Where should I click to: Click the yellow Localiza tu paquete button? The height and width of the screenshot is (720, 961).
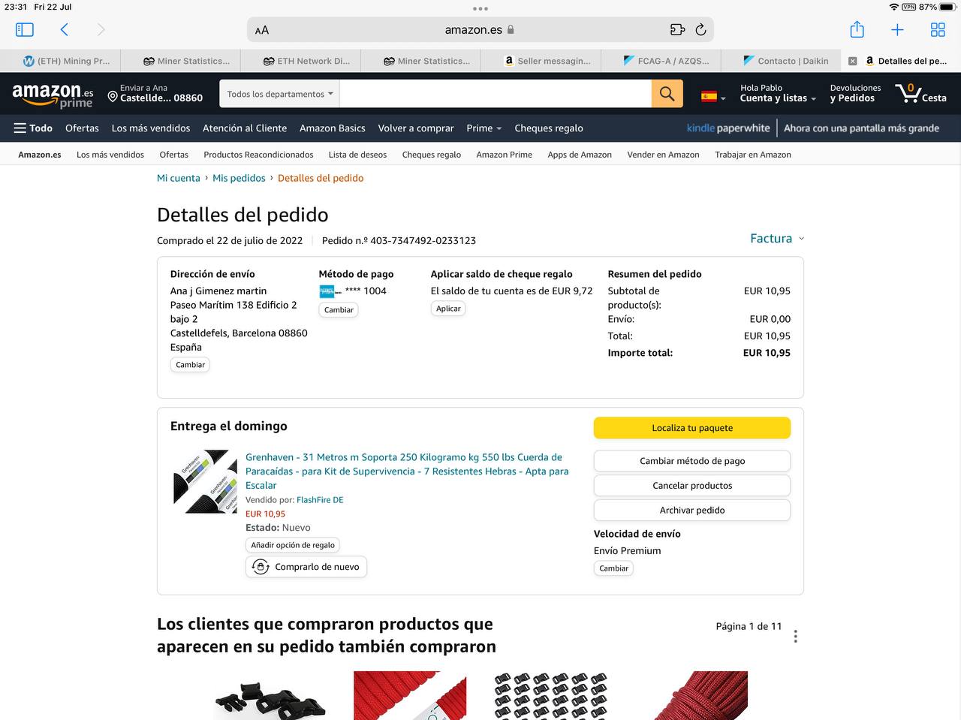[691, 428]
